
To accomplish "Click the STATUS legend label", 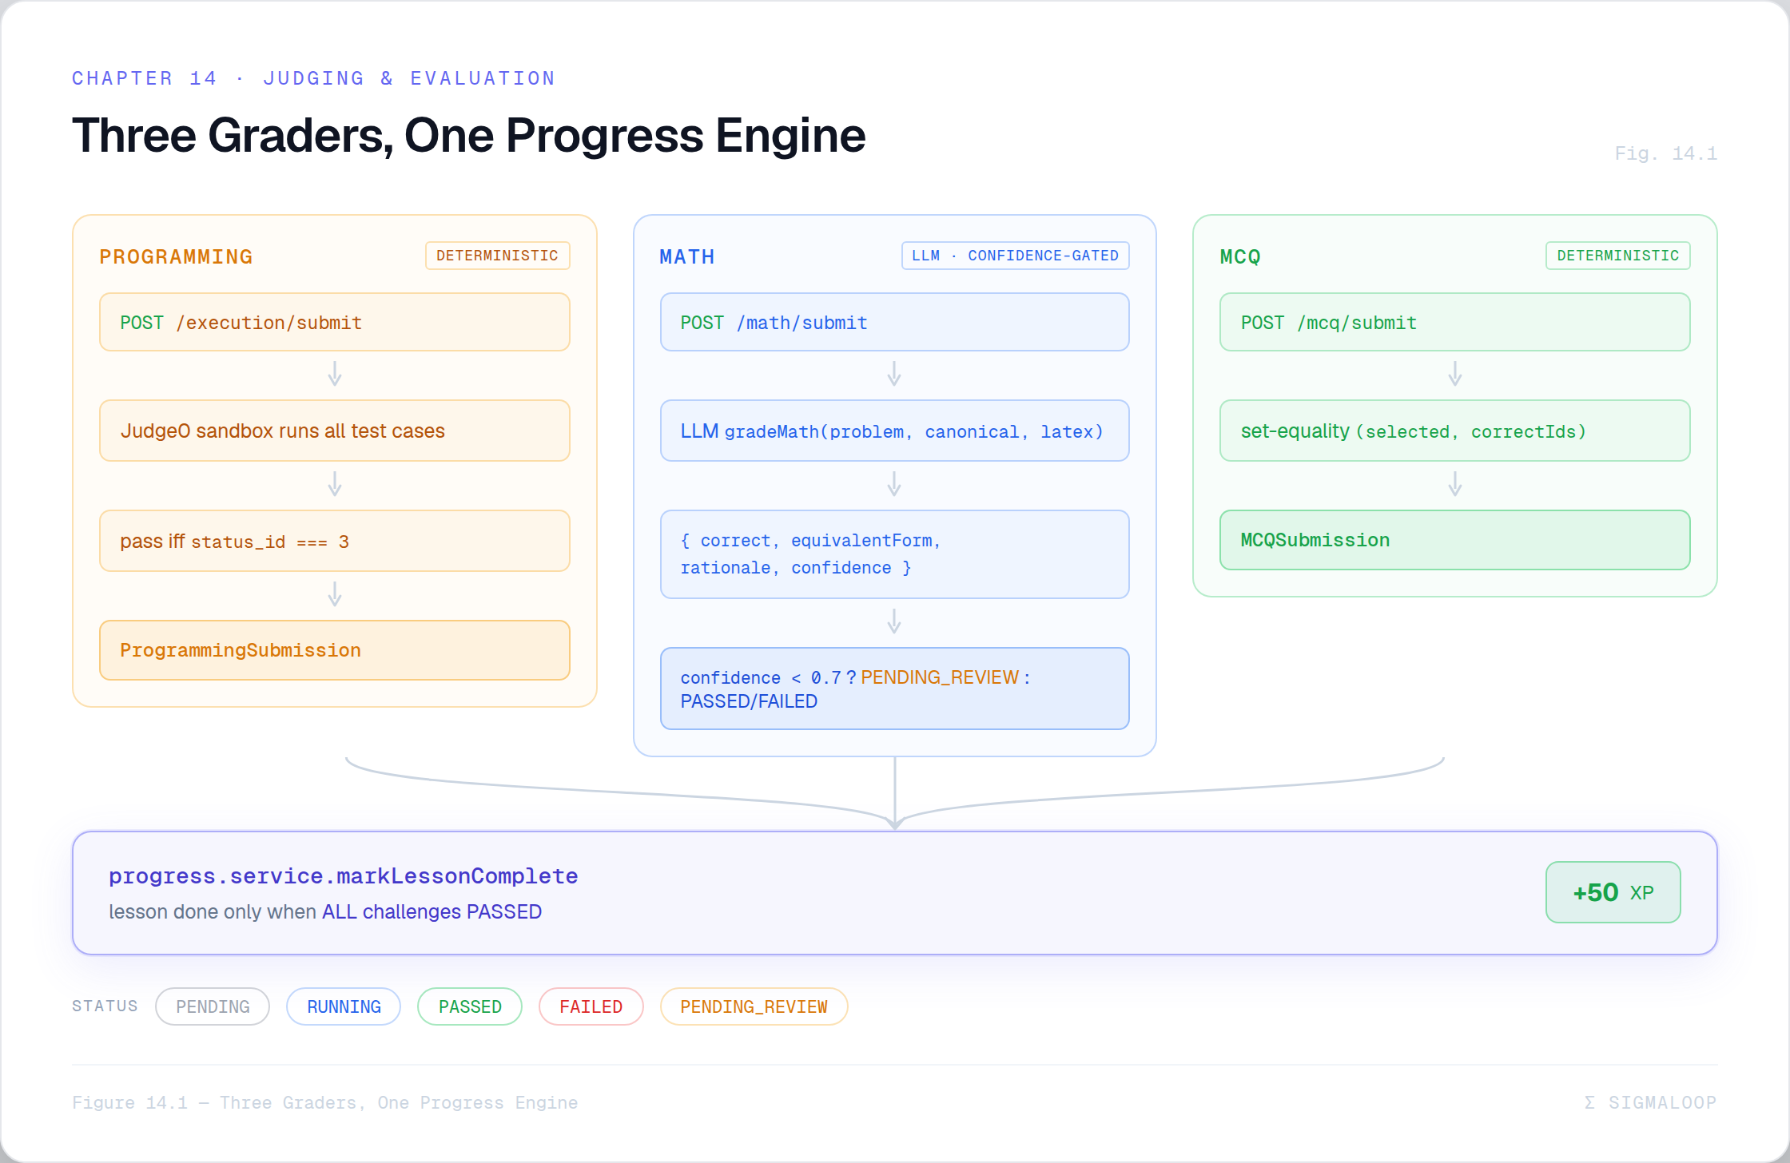I will pos(105,1006).
